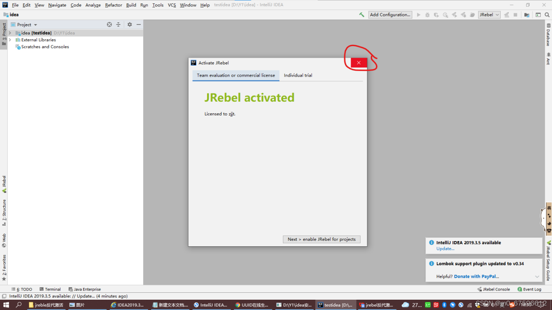Viewport: 552px width, 310px height.
Task: Open the Analyze menu
Action: [x=93, y=5]
